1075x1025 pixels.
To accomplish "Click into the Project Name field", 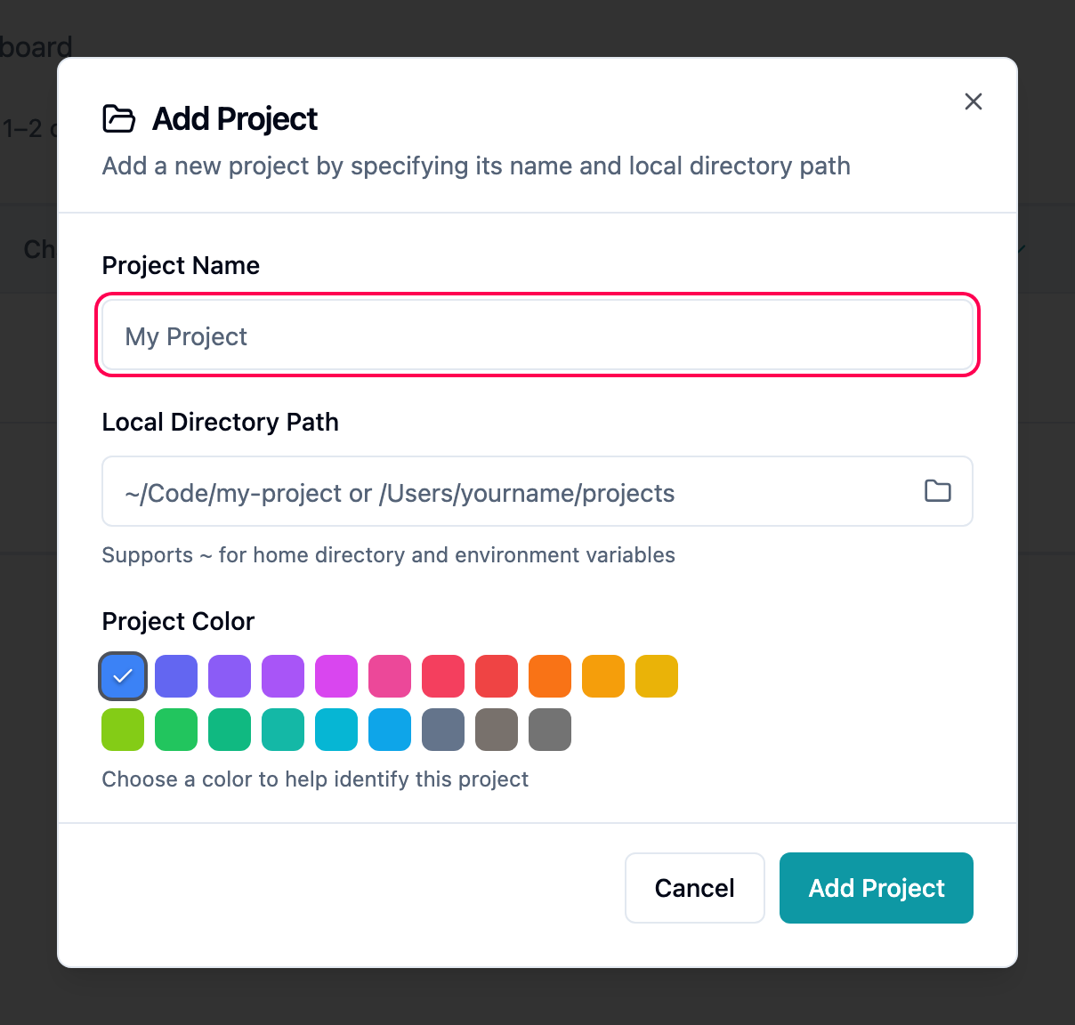I will tap(537, 335).
